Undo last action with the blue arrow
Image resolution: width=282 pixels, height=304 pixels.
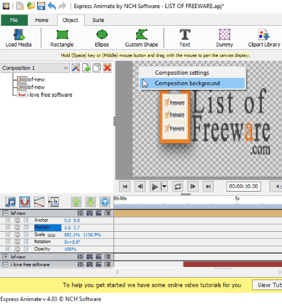pyautogui.click(x=51, y=6)
